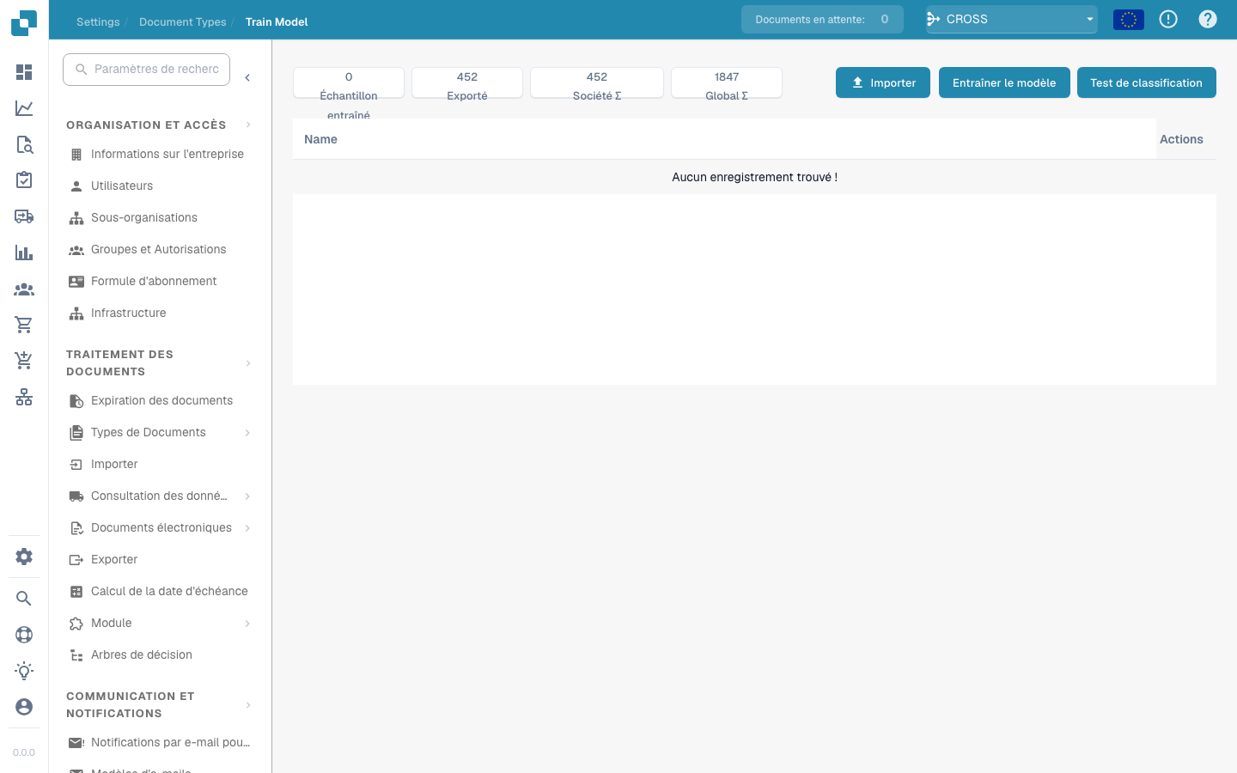Screen dimensions: 1237x773
Task: Open the CROSS organization dropdown
Action: click(1012, 19)
